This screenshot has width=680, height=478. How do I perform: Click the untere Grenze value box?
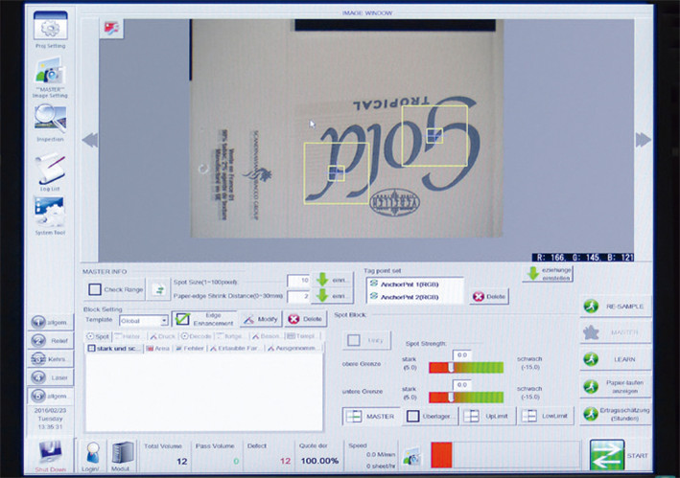coord(462,384)
